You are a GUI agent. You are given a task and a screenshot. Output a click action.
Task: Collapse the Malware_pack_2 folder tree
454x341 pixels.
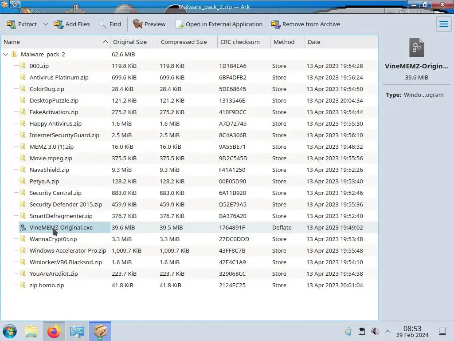pyautogui.click(x=5, y=54)
